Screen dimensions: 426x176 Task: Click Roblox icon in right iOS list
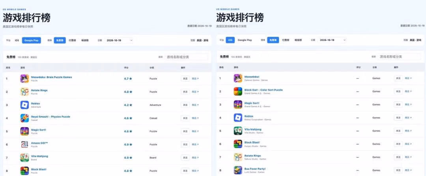(x=238, y=118)
